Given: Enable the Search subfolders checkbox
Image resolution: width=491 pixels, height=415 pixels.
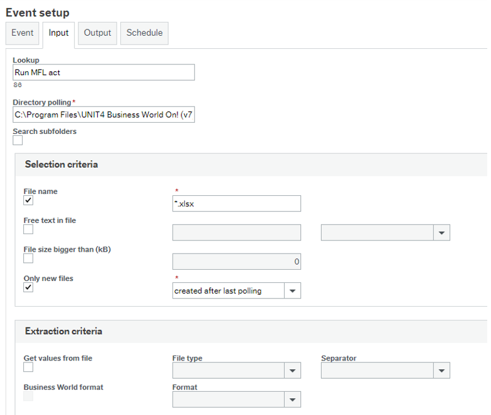Looking at the screenshot, I should [18, 141].
